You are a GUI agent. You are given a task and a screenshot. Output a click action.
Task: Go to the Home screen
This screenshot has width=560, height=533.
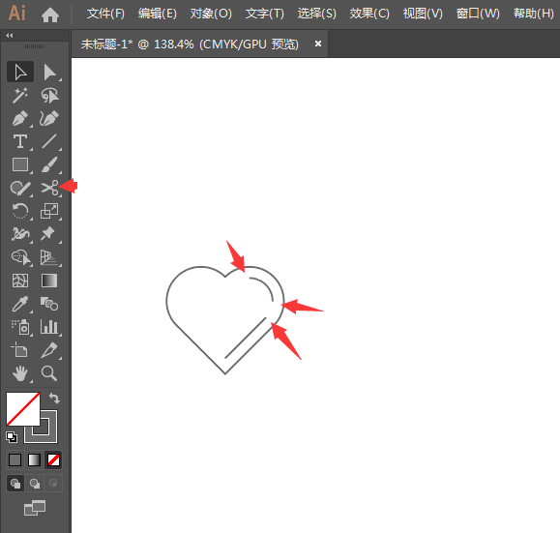tap(50, 15)
